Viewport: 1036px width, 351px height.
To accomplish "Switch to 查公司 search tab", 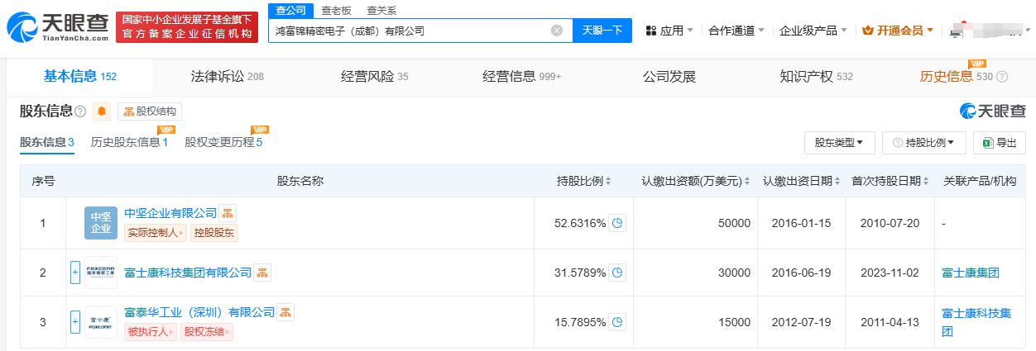I will pyautogui.click(x=290, y=10).
